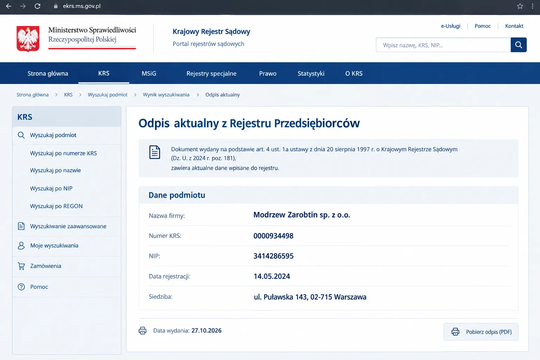The width and height of the screenshot is (540, 360).
Task: Click magnifier icon beside Wyszukaj podmiot
Action: coord(21,135)
